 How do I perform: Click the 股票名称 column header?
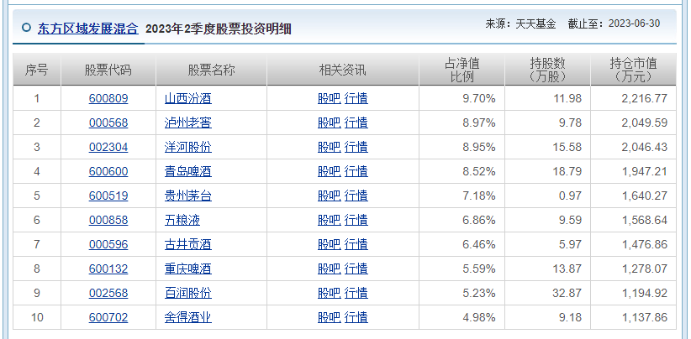[212, 70]
